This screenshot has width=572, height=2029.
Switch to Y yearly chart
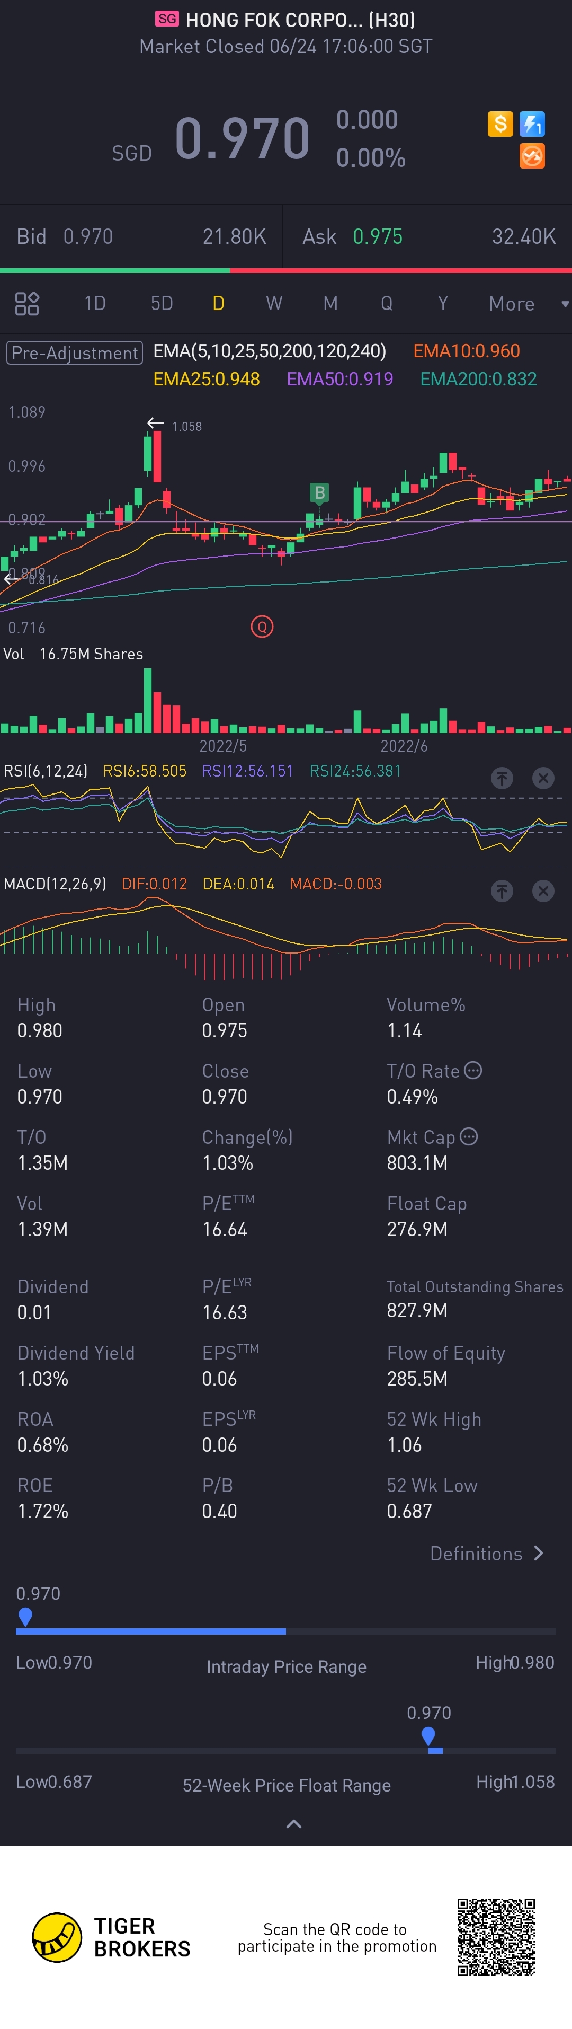tap(443, 303)
